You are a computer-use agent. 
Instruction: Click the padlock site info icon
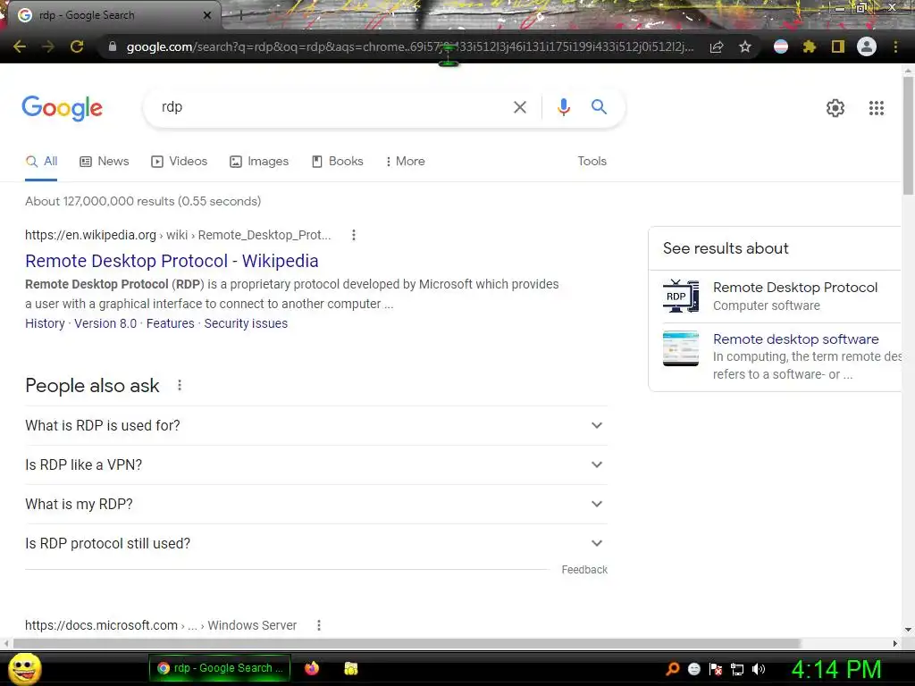point(113,46)
